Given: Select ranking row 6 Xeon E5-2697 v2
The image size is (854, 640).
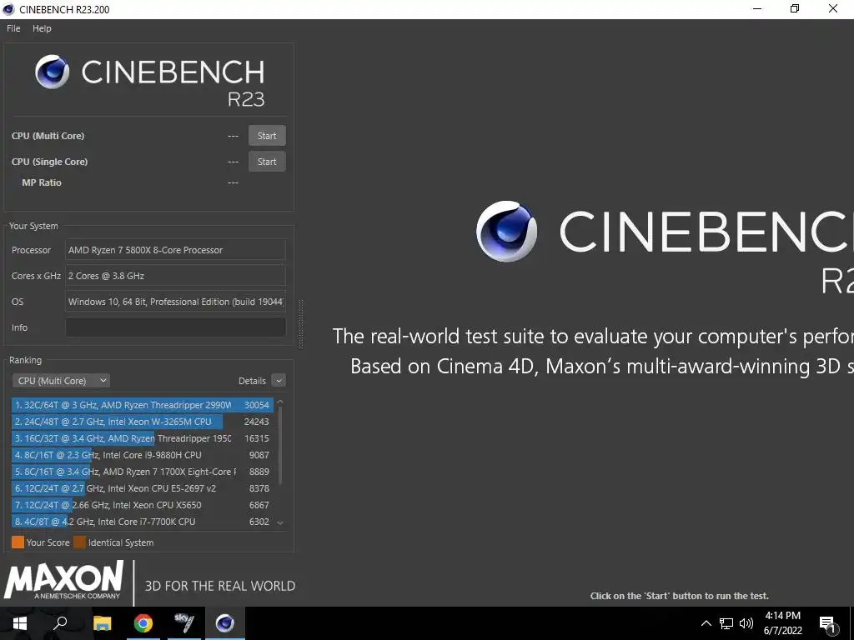Looking at the screenshot, I should (142, 488).
